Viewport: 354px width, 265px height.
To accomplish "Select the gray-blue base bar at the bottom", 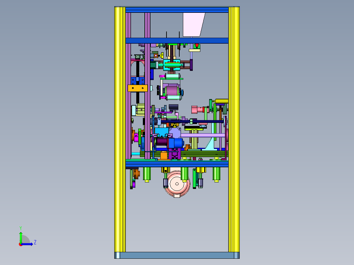I will coord(177,255).
